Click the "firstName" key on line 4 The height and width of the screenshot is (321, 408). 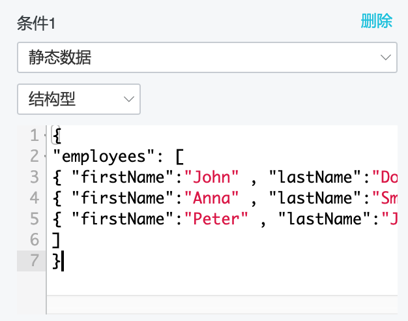pyautogui.click(x=124, y=198)
